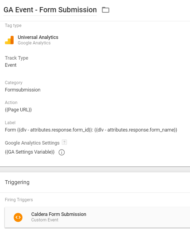
Task: Click the Firing Triggers label
Action: click(x=19, y=200)
